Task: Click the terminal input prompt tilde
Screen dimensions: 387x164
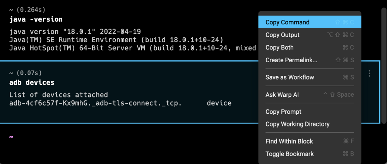Action: pyautogui.click(x=11, y=137)
